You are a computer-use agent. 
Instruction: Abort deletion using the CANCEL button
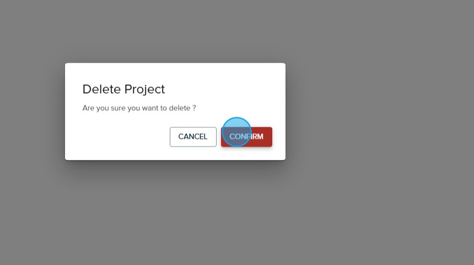point(193,137)
